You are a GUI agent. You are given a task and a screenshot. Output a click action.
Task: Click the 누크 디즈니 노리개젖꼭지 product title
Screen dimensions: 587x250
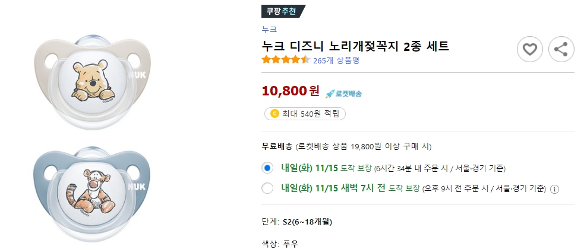pos(355,46)
